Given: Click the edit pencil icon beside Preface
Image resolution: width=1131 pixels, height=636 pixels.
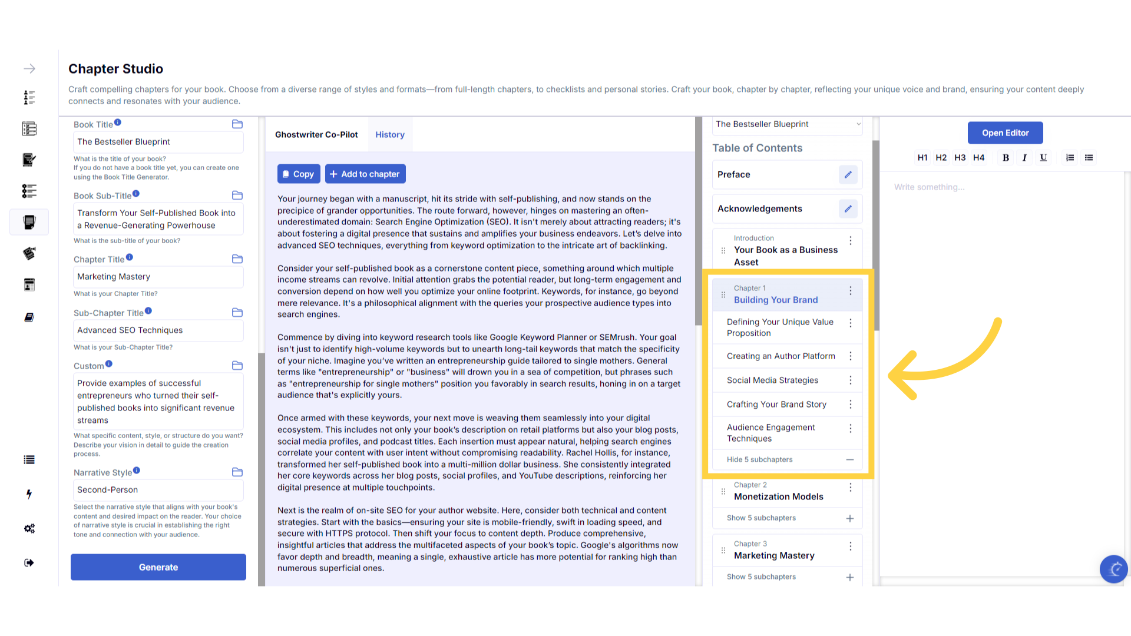Looking at the screenshot, I should (x=848, y=175).
